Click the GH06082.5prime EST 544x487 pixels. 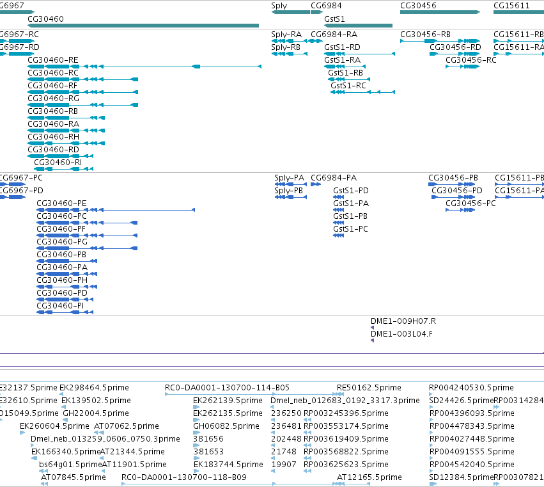click(x=226, y=426)
